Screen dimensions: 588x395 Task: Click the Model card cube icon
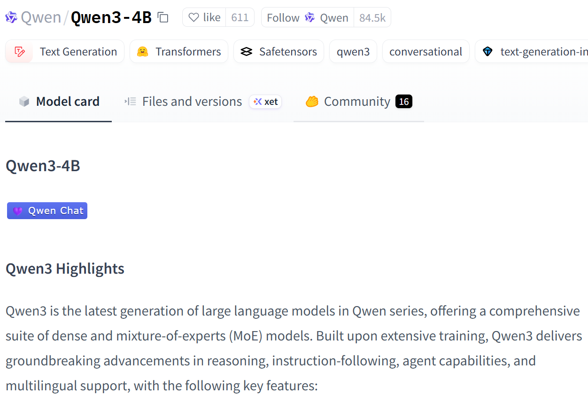(24, 102)
